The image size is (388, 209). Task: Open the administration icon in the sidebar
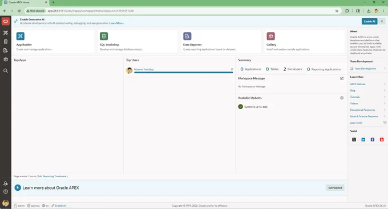pyautogui.click(x=6, y=183)
